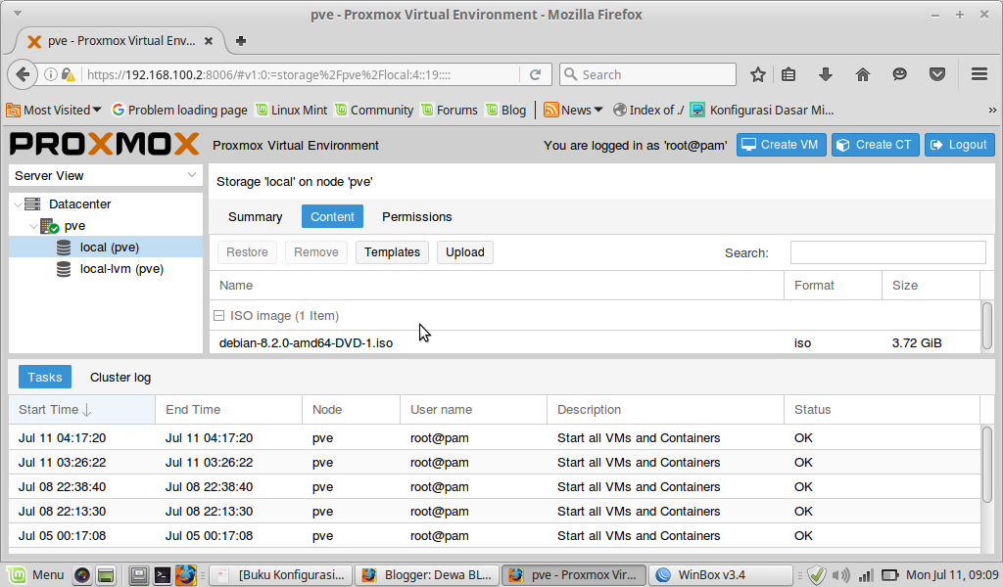Go to Firefox home page icon
Viewport: 1003px width, 587px height.
(x=863, y=74)
